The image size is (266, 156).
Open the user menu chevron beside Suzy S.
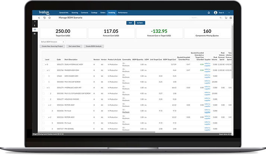coord(229,13)
